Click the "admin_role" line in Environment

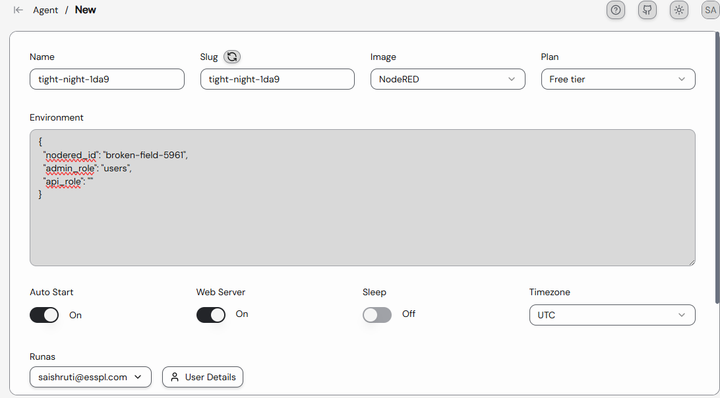(87, 169)
